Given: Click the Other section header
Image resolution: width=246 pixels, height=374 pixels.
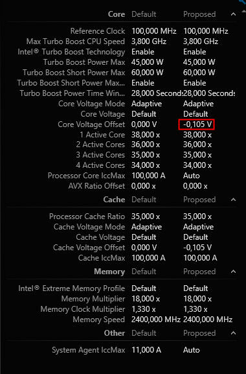Looking at the screenshot, I should pyautogui.click(x=115, y=333).
